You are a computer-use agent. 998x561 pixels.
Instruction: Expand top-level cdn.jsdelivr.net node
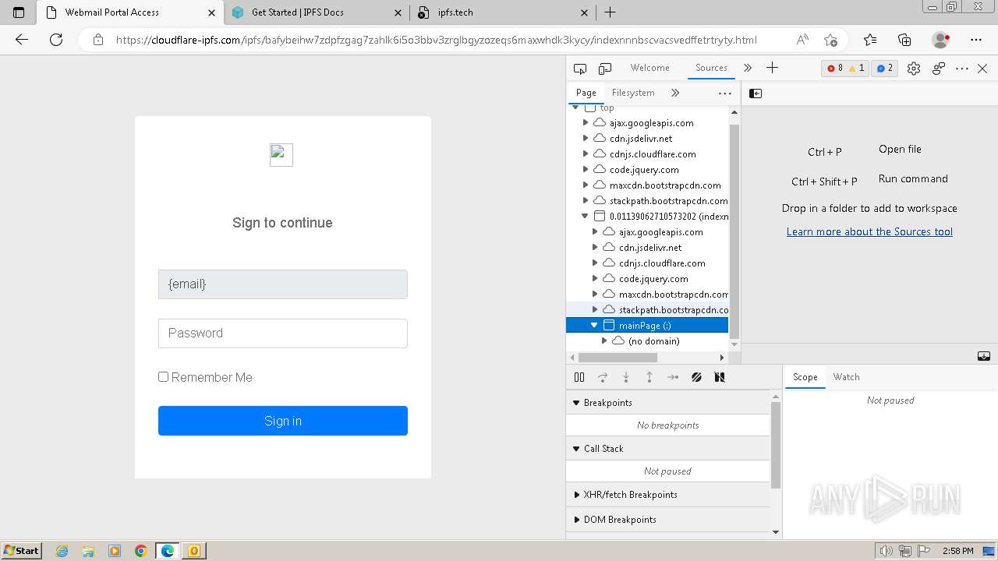click(586, 139)
